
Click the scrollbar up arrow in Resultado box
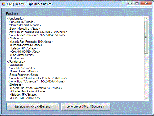(x=146, y=19)
